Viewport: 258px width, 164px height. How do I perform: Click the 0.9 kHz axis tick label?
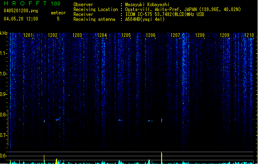(x=3, y=94)
